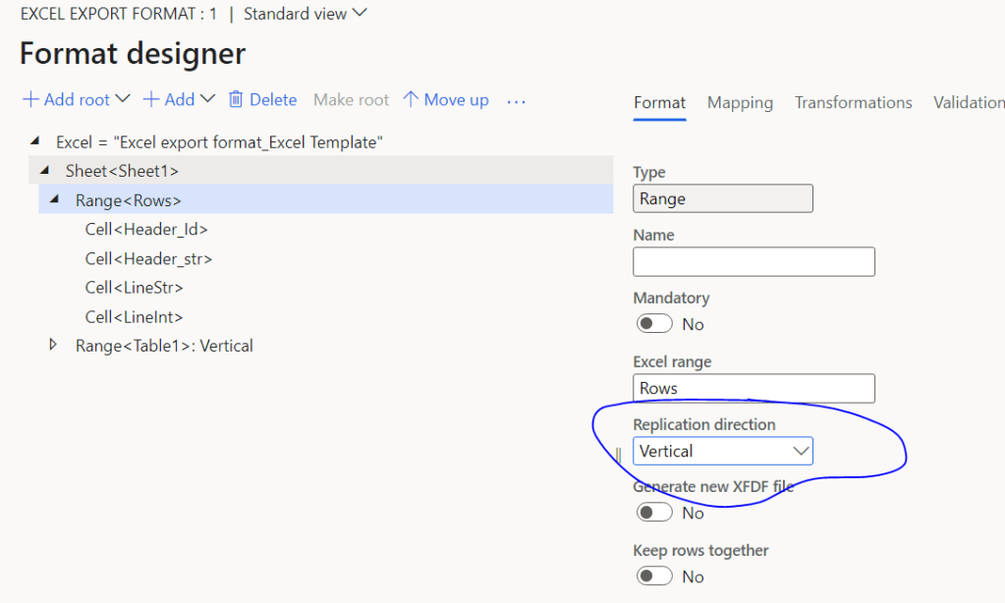Viewport: 1005px width, 603px height.
Task: Click the Name input field
Action: point(754,262)
